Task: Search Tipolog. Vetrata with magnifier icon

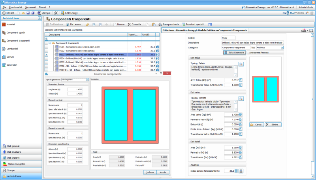Action: click(x=241, y=99)
